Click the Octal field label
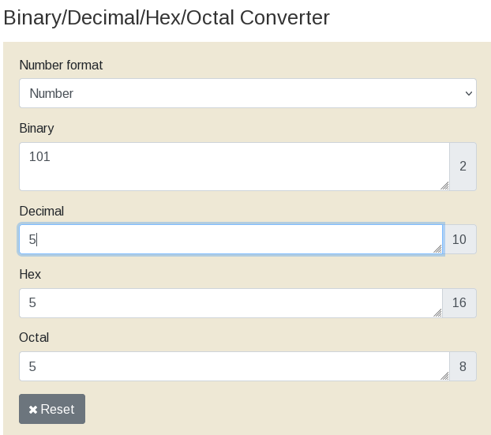Screen dimensions: 491x435 pos(34,337)
